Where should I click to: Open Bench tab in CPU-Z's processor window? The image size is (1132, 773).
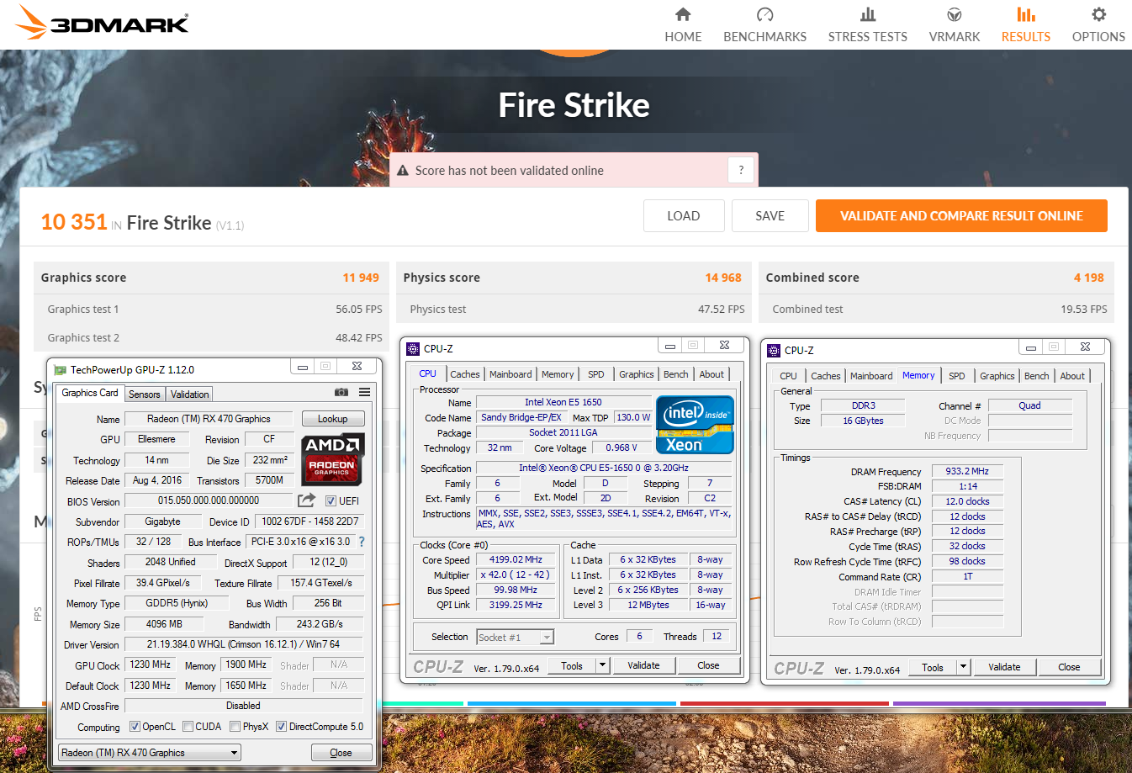coord(675,374)
